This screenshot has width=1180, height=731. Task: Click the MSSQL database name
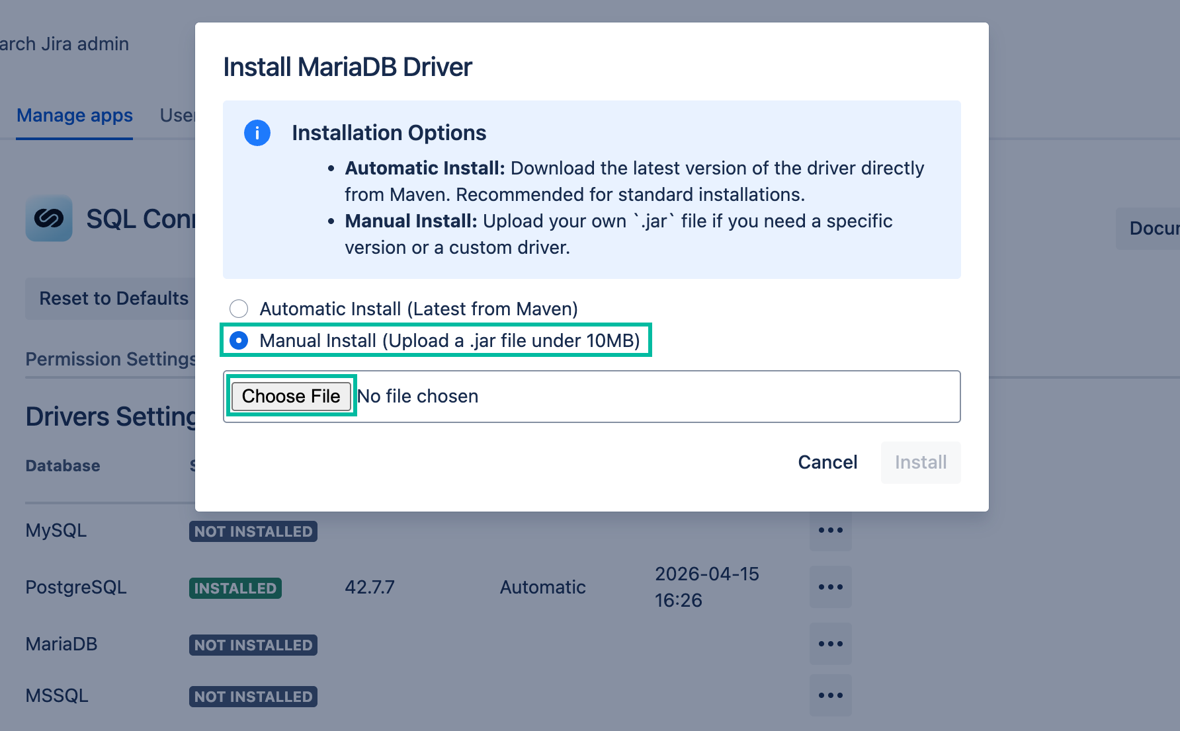tap(57, 696)
